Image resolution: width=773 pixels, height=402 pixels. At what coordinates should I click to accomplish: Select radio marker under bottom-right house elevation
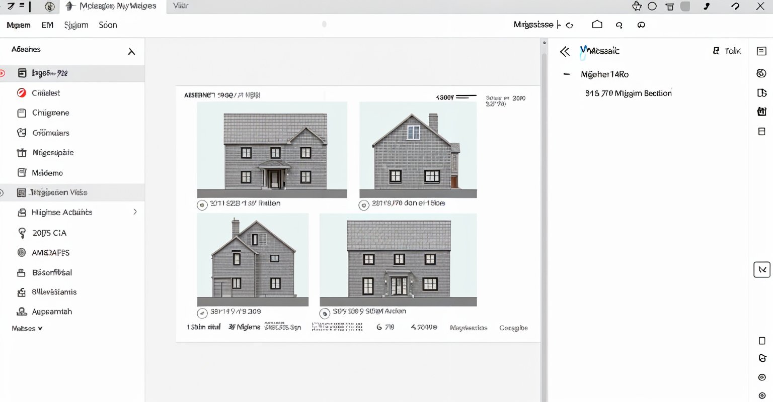[x=325, y=314]
